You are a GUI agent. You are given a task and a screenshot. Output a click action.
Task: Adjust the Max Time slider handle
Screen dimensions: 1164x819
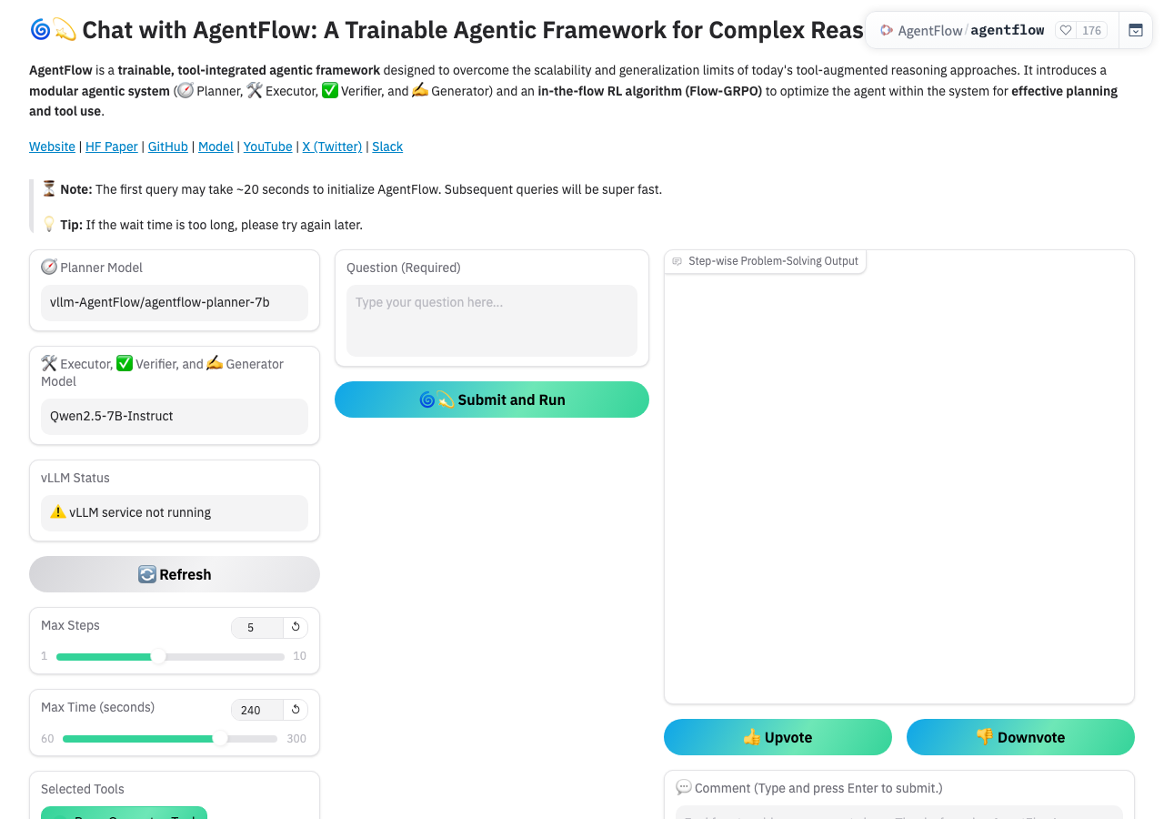click(x=220, y=738)
